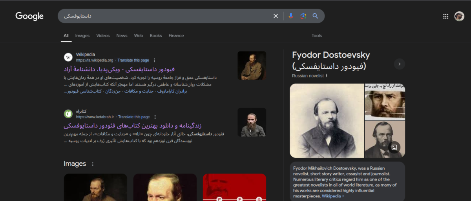Switch to the Web tab
471x201 pixels.
[139, 36]
